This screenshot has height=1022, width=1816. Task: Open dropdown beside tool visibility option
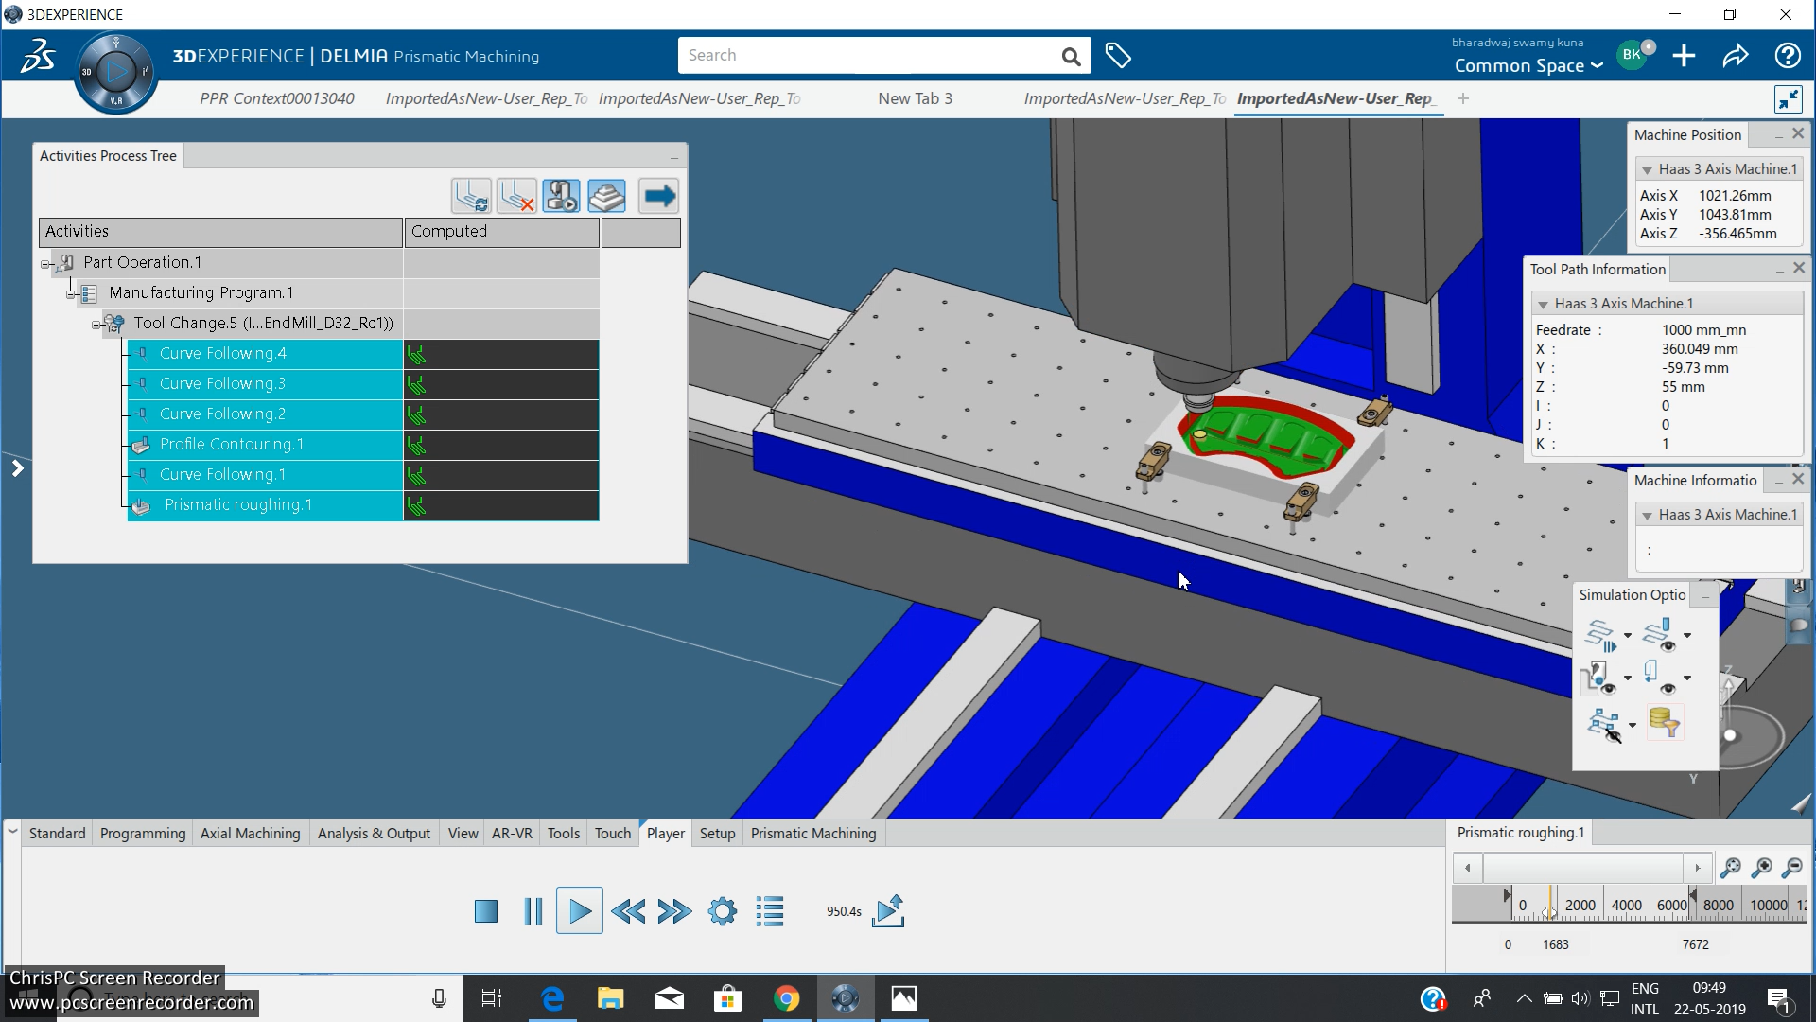click(x=1687, y=636)
